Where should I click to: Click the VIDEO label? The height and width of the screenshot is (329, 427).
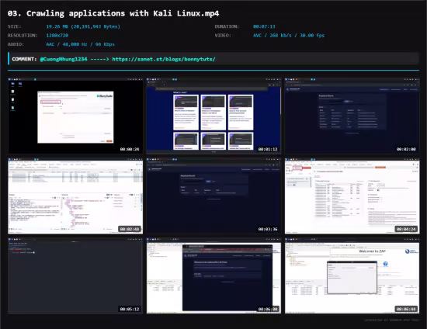(x=223, y=36)
